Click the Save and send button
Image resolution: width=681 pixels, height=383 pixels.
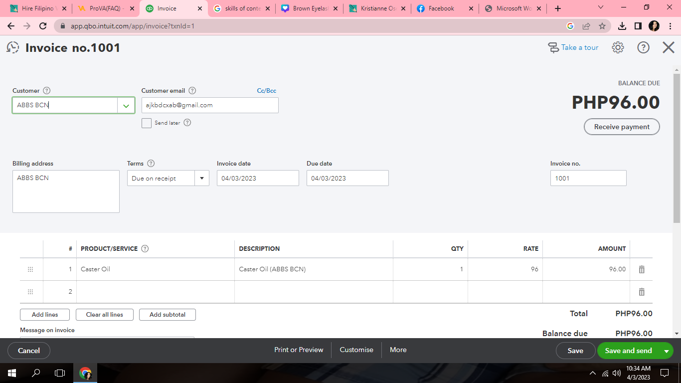(629, 351)
